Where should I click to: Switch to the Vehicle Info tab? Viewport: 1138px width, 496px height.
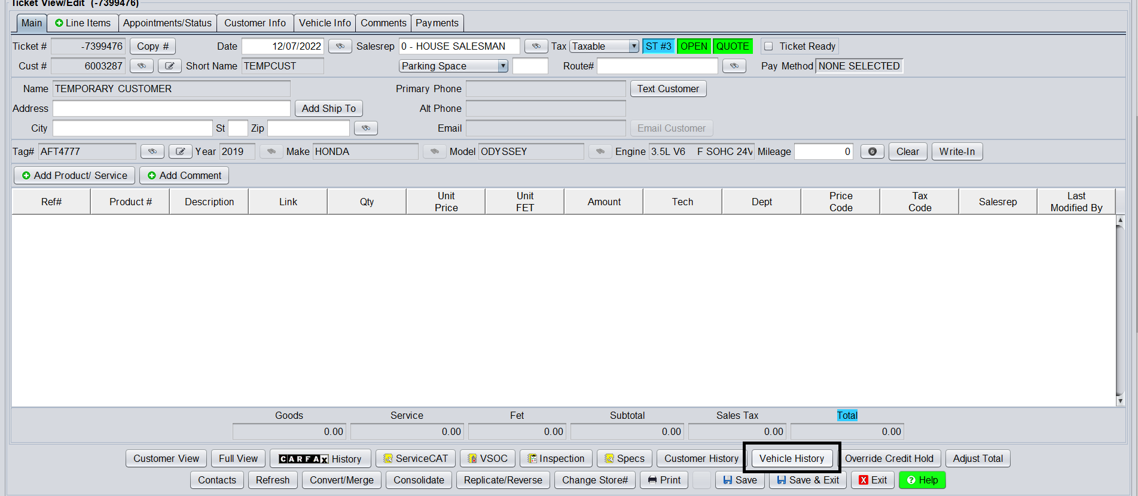tap(325, 23)
